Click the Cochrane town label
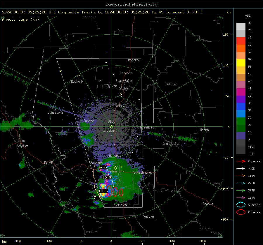Viewport: 263px width, 245px height. (x=96, y=163)
